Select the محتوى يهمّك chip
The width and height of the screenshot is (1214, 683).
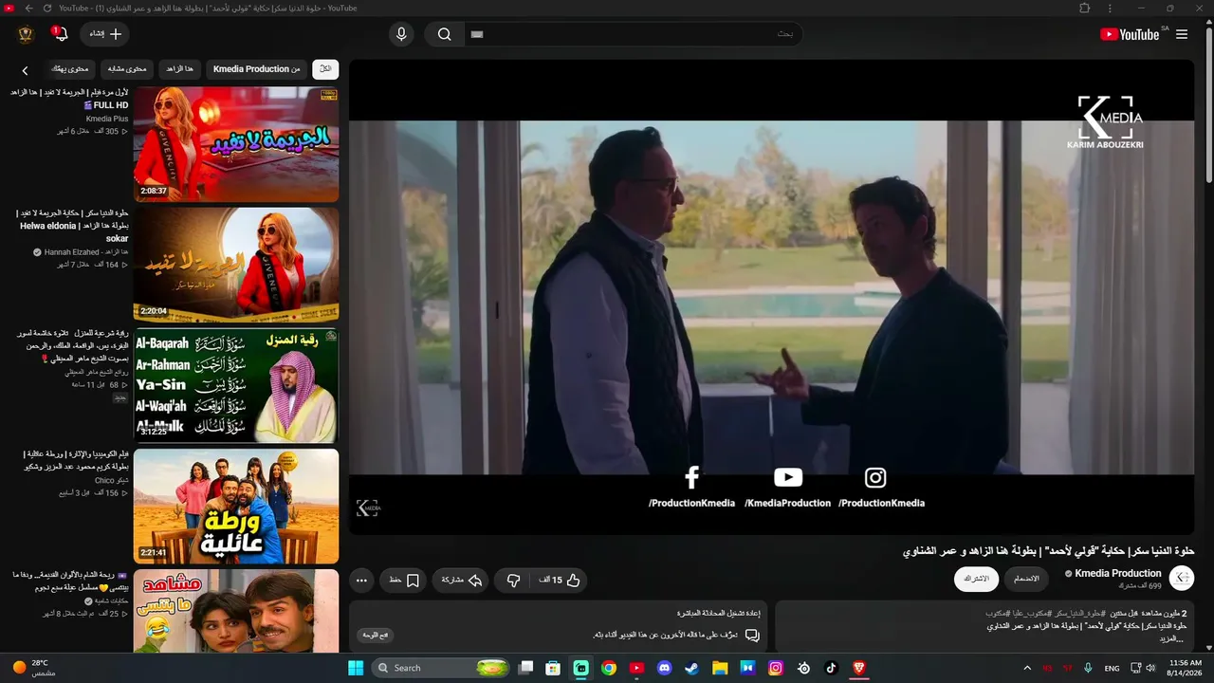click(x=70, y=68)
